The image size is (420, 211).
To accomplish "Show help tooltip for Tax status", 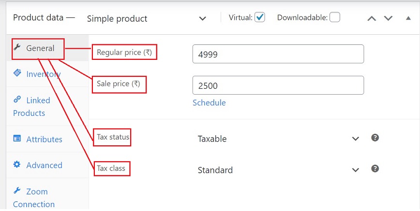I will 375,138.
